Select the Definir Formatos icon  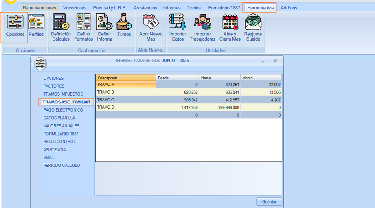[x=83, y=22]
